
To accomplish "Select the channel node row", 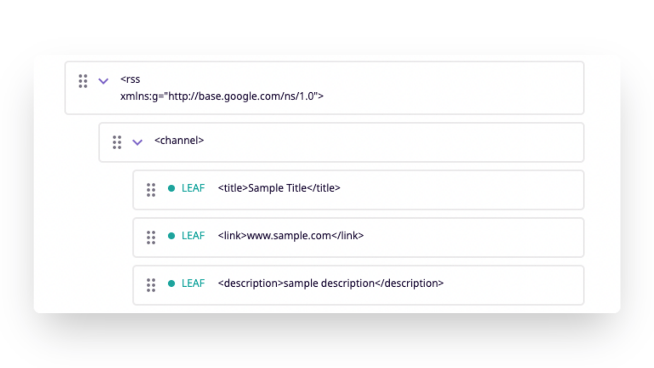I will tap(333, 142).
